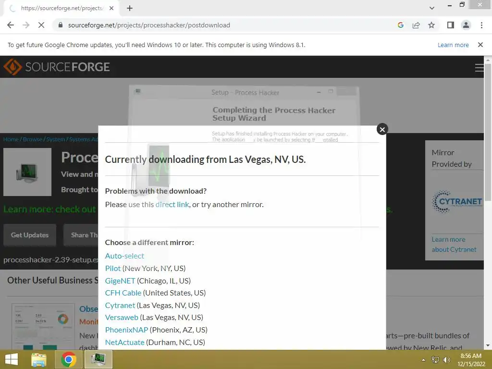Select PhoenixNAP mirror in Phoenix
The image size is (492, 369).
(126, 330)
